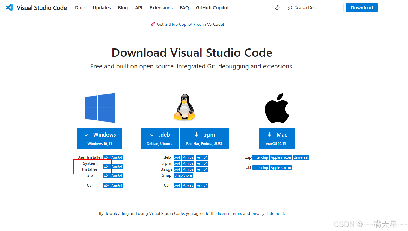Open the Snap Store link
Image resolution: width=408 pixels, height=231 pixels.
click(x=183, y=175)
